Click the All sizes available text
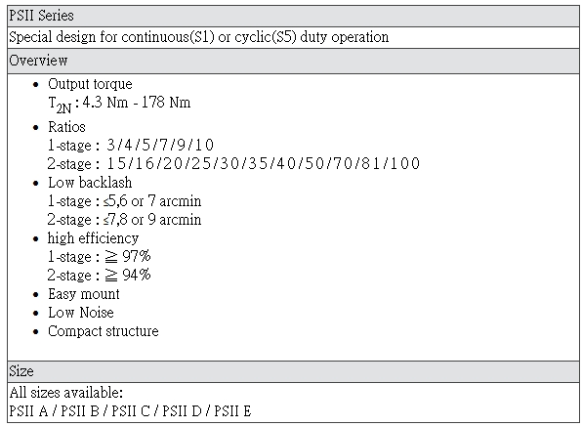This screenshot has height=427, width=582. [x=66, y=393]
